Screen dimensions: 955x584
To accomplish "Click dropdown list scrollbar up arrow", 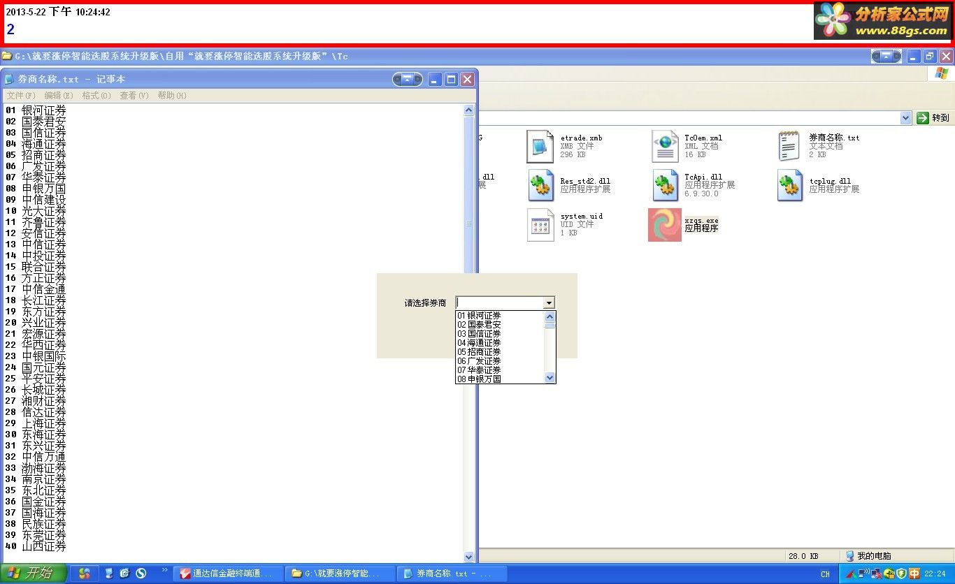I will point(550,316).
